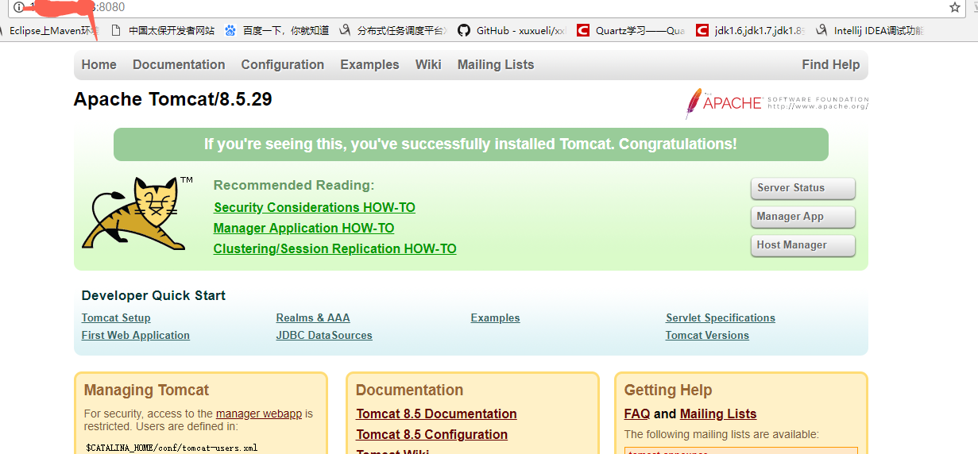Open Configuration in the nav bar
Viewport: 978px width, 454px height.
pyautogui.click(x=283, y=65)
